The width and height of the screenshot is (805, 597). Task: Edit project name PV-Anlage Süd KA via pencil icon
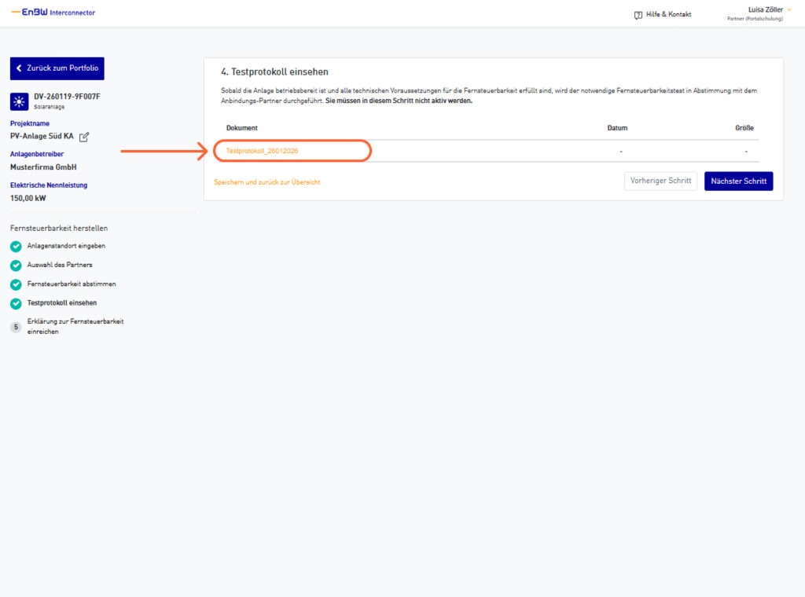click(84, 137)
